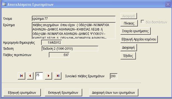The height and width of the screenshot is (99, 172).
Task: Click the record number field showing 75
Action: [x=39, y=76]
